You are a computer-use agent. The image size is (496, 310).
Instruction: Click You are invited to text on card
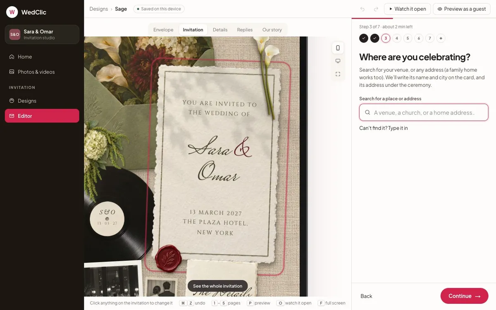tap(219, 108)
